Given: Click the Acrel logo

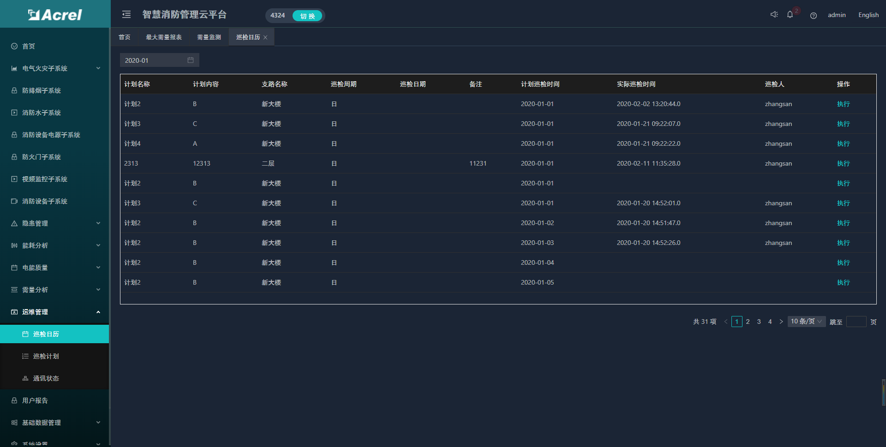Looking at the screenshot, I should pyautogui.click(x=55, y=15).
